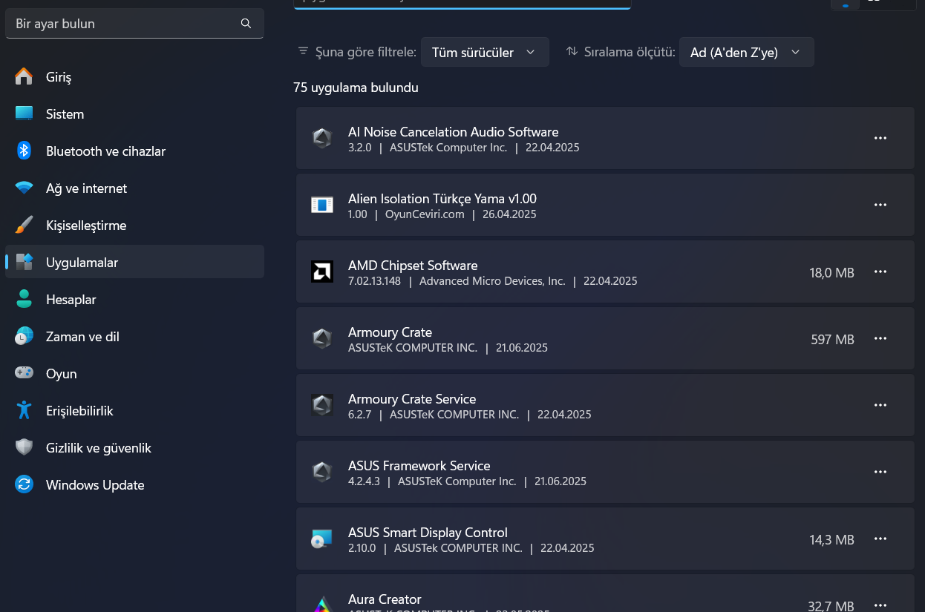Select the Aura Creator title

(385, 599)
